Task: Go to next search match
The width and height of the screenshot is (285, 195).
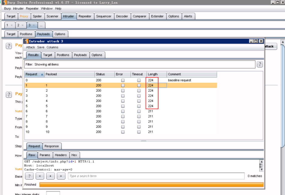Action: coord(61,176)
